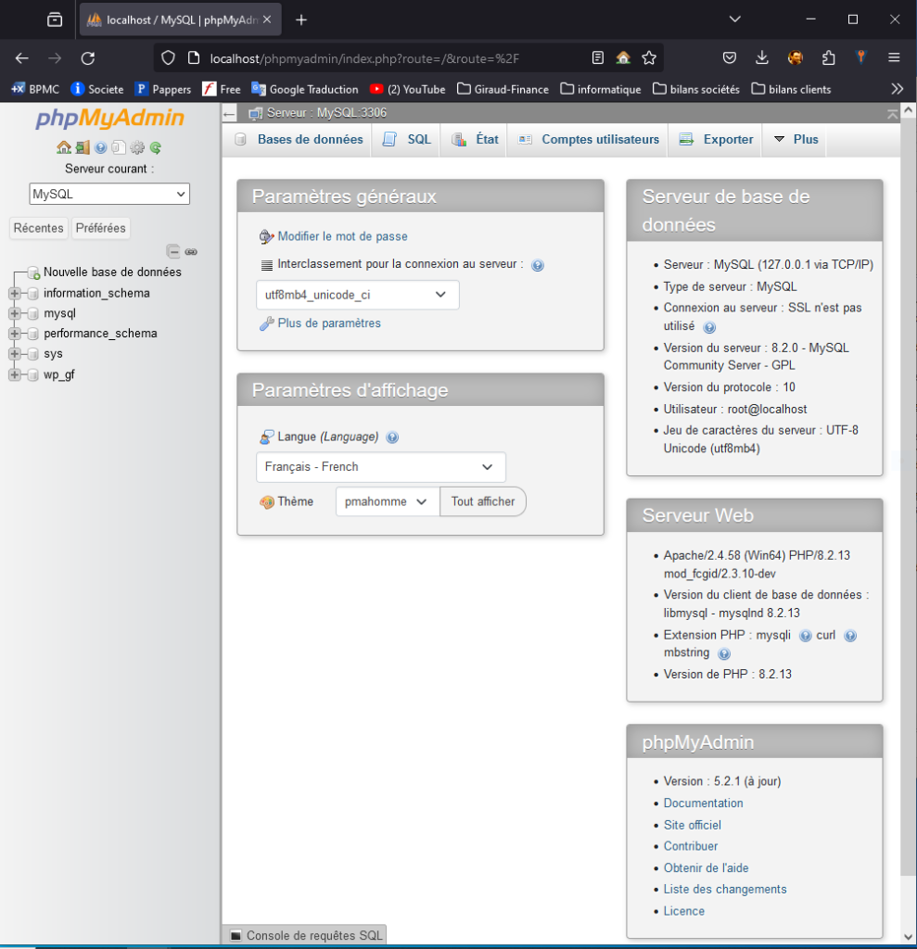Click the page collapse icon at top right

[x=892, y=114]
